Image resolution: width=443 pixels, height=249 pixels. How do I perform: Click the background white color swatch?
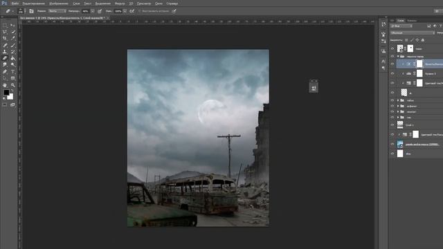[11, 97]
